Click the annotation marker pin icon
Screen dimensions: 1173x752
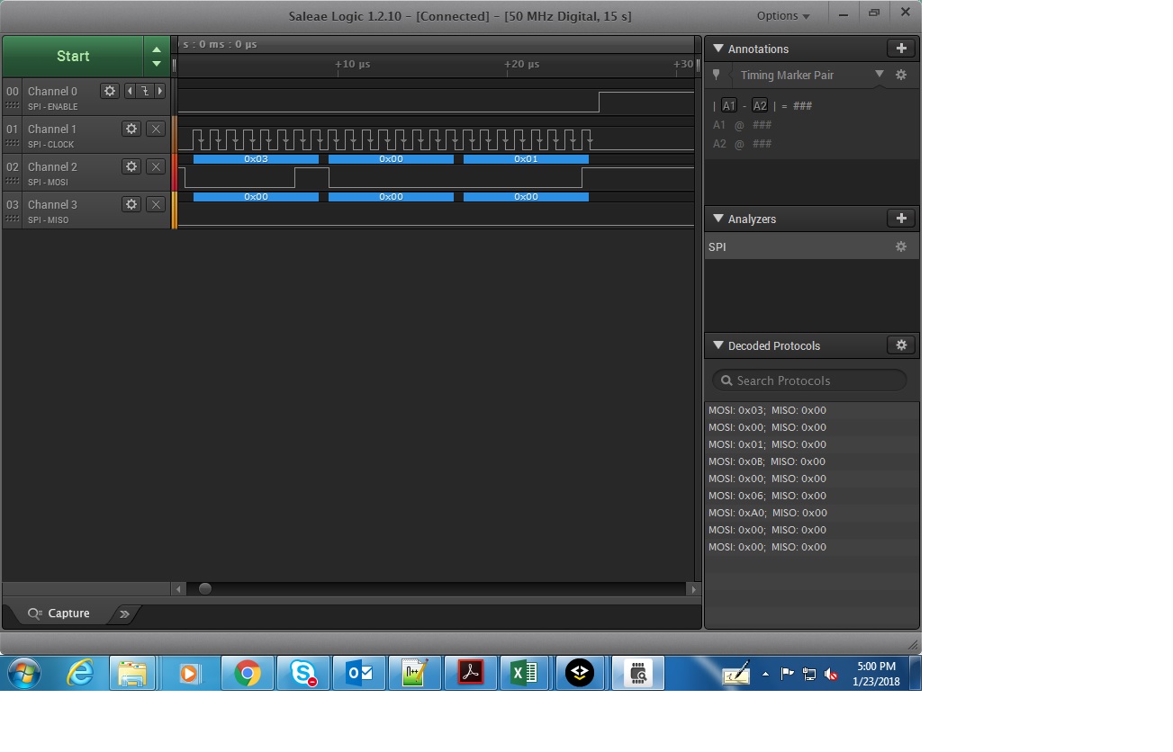coord(717,76)
